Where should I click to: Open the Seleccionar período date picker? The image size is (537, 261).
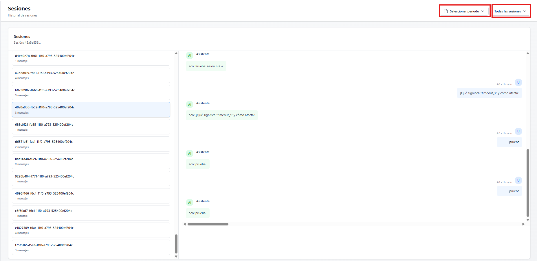coord(464,11)
